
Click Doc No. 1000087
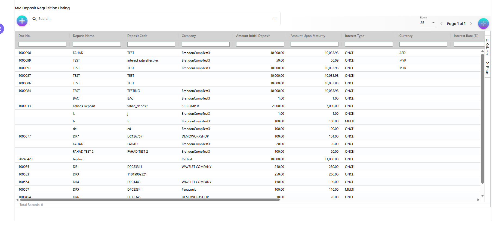(x=25, y=76)
